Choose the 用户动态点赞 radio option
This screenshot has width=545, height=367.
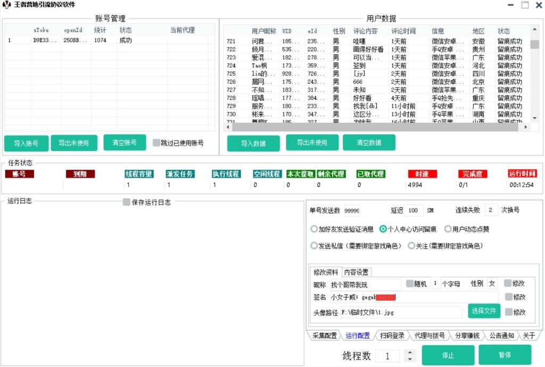pyautogui.click(x=448, y=229)
